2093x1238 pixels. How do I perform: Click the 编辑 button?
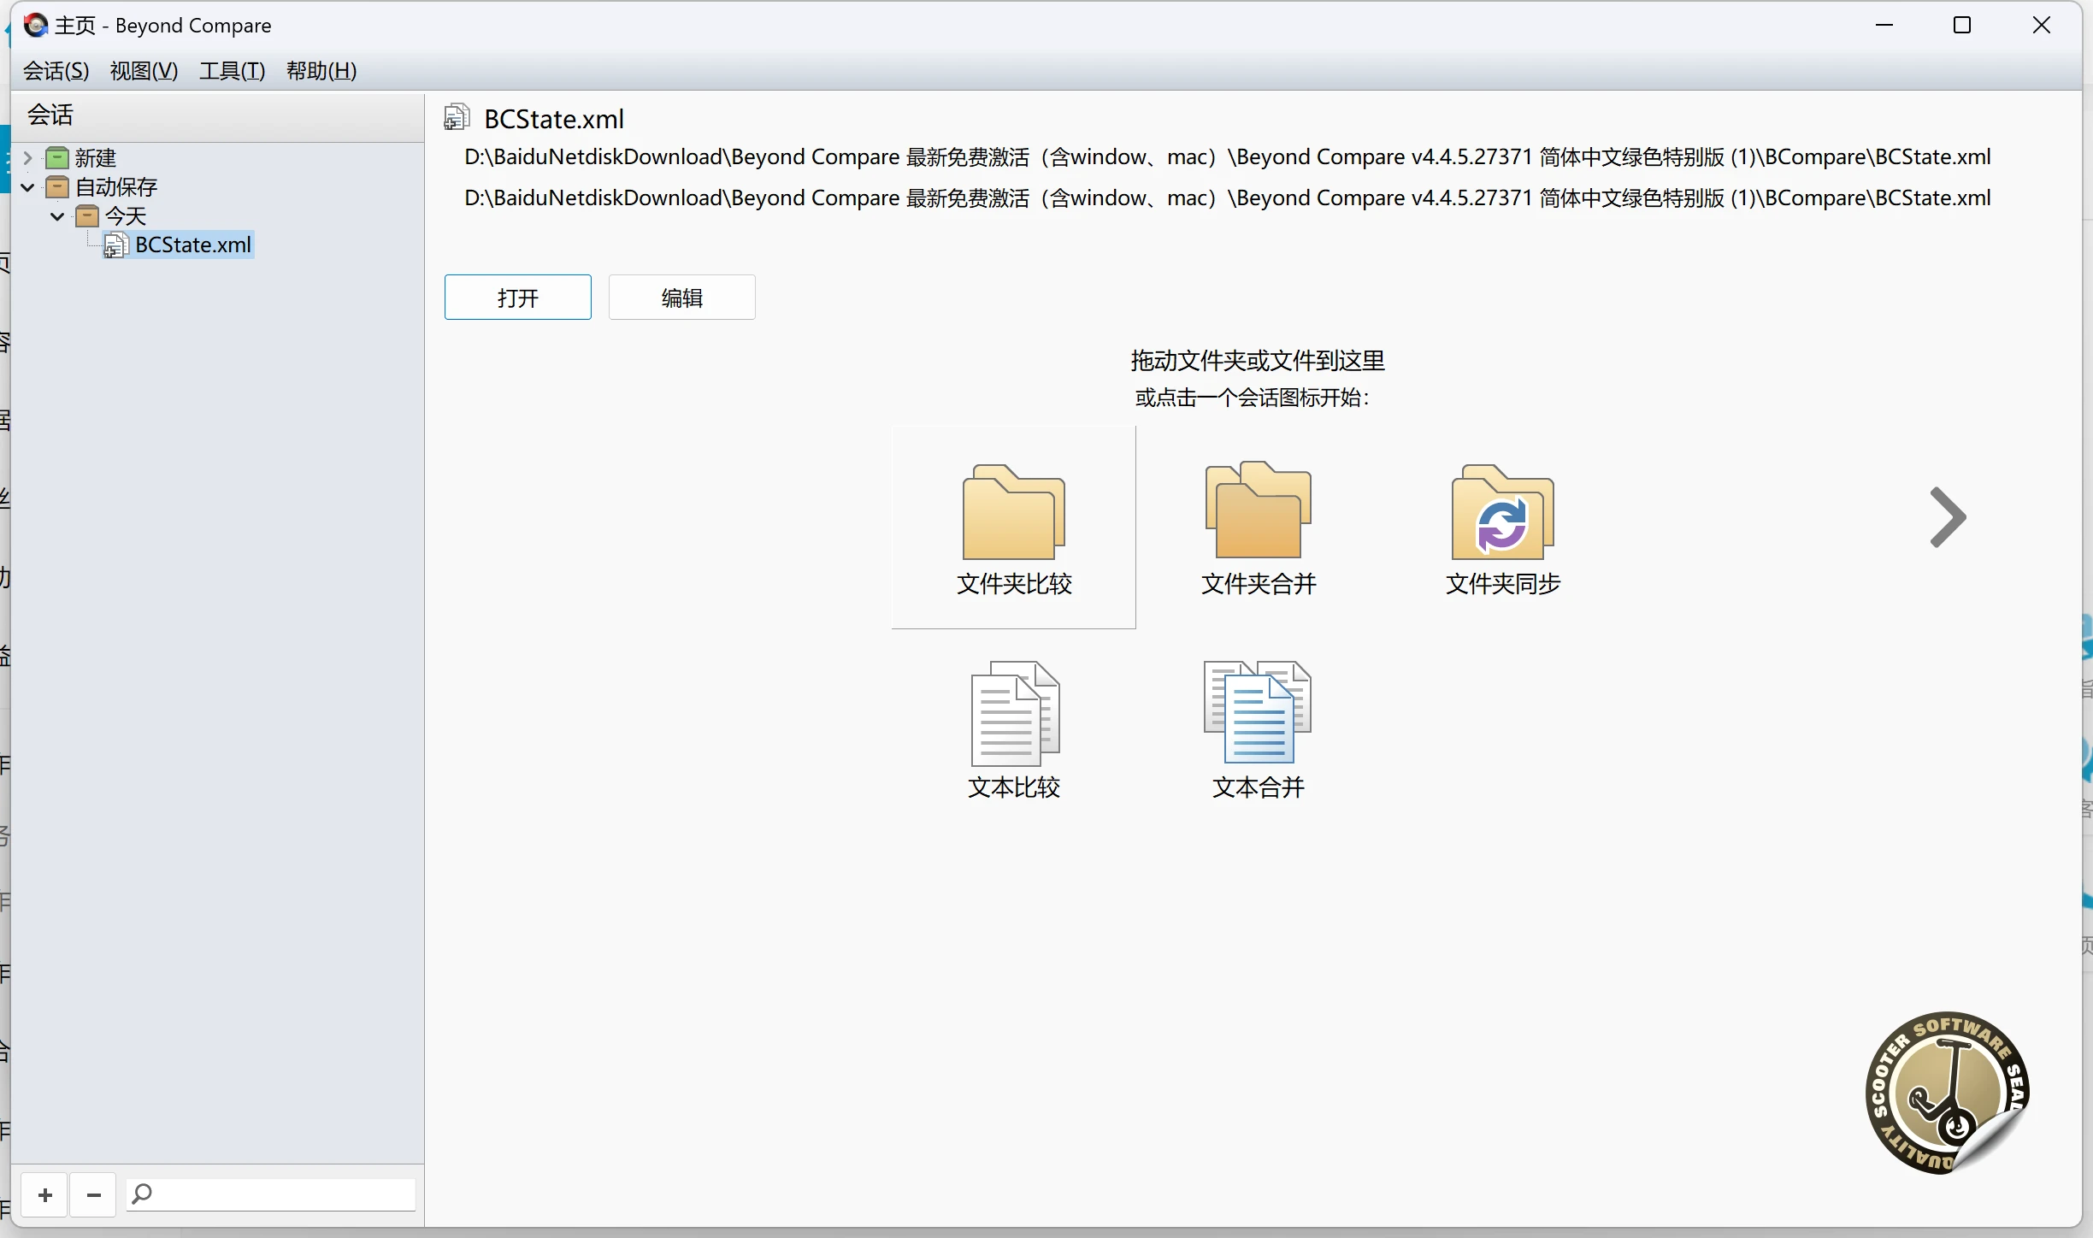coord(681,297)
